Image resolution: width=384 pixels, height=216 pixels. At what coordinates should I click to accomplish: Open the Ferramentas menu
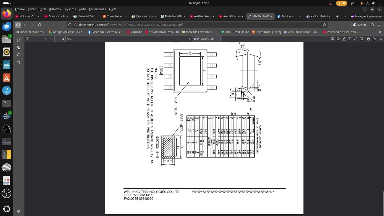[97, 9]
